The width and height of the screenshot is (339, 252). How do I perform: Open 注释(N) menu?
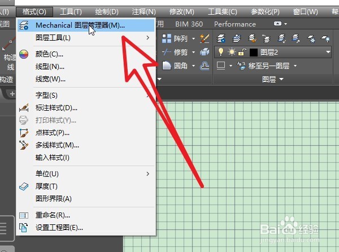coord(144,12)
